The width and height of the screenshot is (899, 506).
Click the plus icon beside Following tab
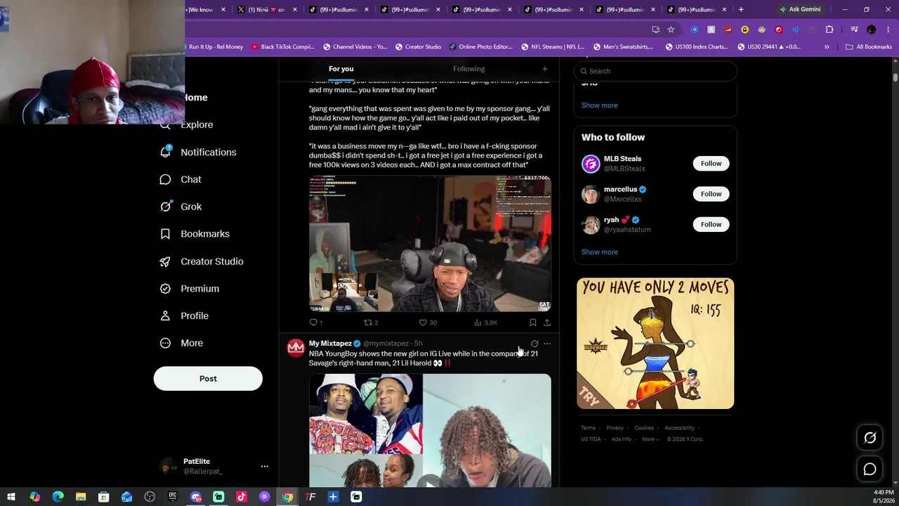coord(544,69)
